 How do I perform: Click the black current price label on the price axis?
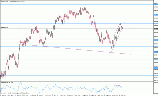point(156,28)
